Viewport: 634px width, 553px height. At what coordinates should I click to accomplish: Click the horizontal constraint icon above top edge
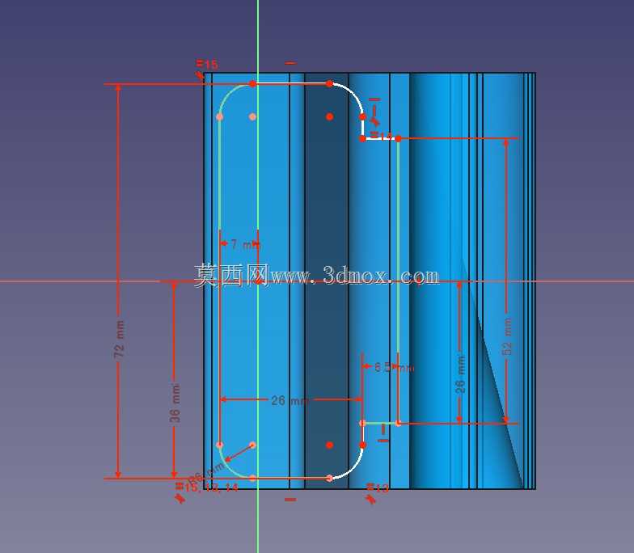(290, 63)
